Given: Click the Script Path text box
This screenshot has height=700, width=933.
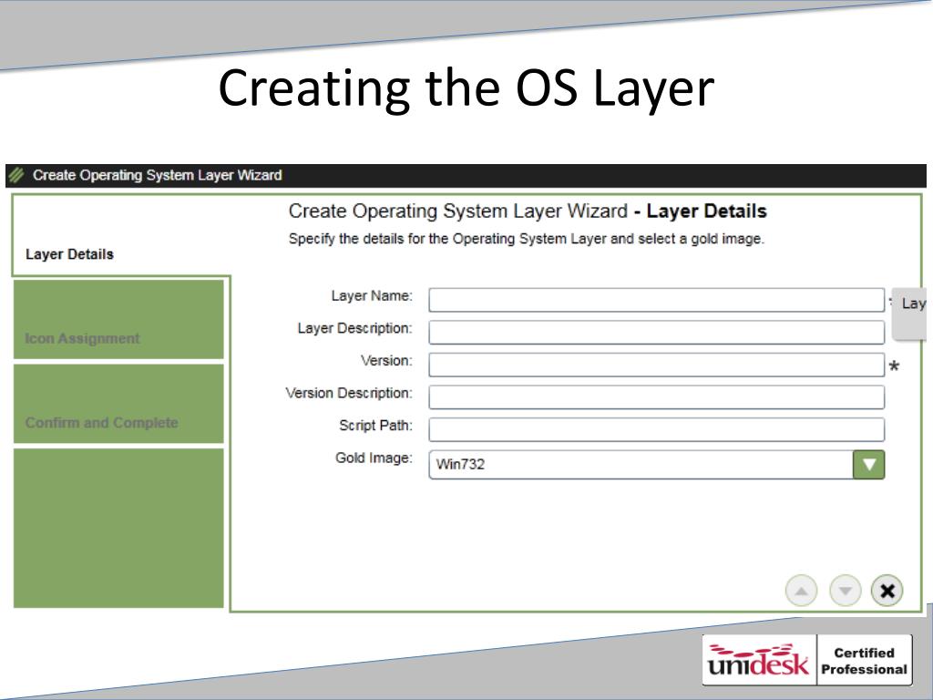Looking at the screenshot, I should click(x=656, y=429).
